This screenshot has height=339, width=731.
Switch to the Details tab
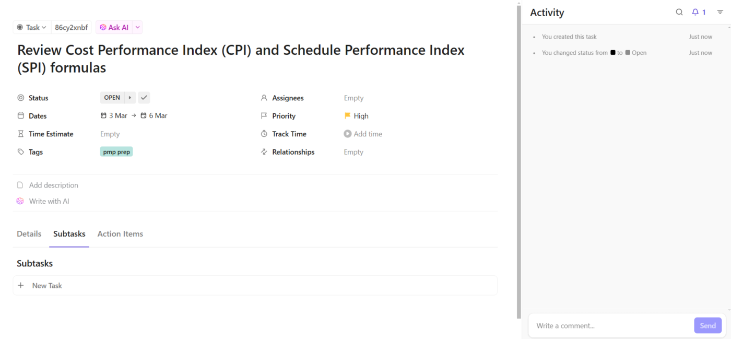[29, 234]
